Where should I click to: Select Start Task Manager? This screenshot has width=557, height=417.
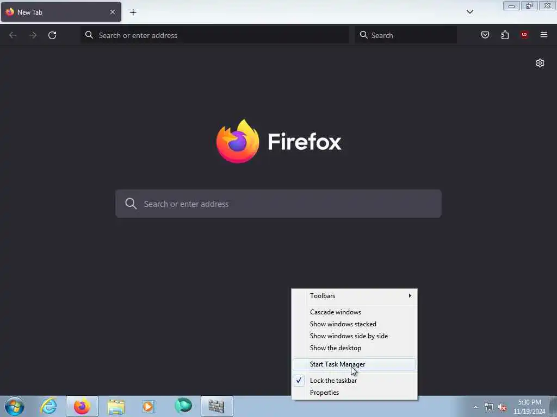click(354, 364)
